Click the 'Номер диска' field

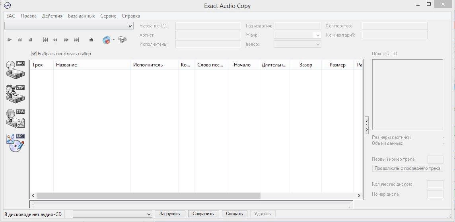(x=435, y=194)
